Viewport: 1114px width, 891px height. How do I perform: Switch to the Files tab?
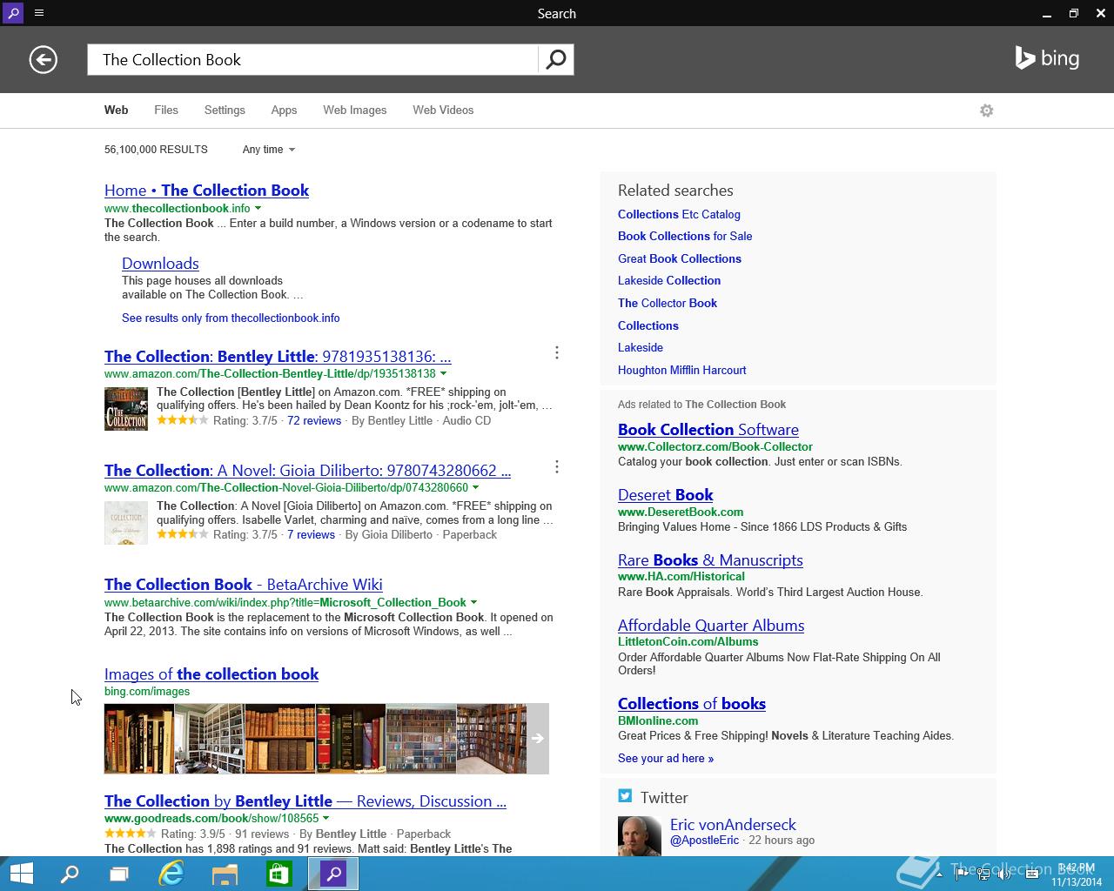(x=165, y=110)
